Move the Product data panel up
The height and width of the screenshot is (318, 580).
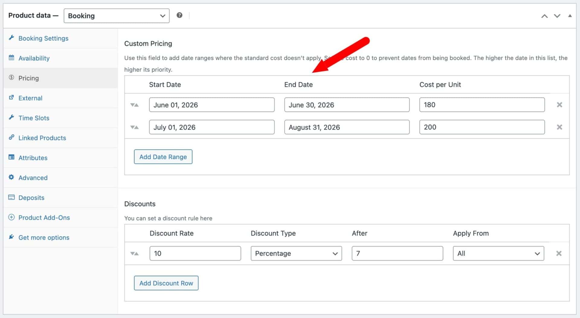point(544,16)
